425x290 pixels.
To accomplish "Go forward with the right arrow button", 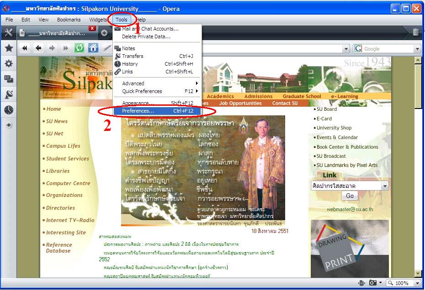I will pos(52,48).
